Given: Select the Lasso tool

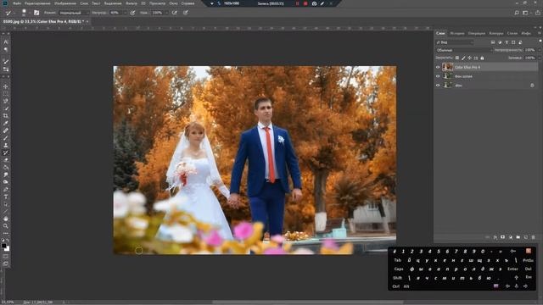Looking at the screenshot, I should click(x=6, y=101).
